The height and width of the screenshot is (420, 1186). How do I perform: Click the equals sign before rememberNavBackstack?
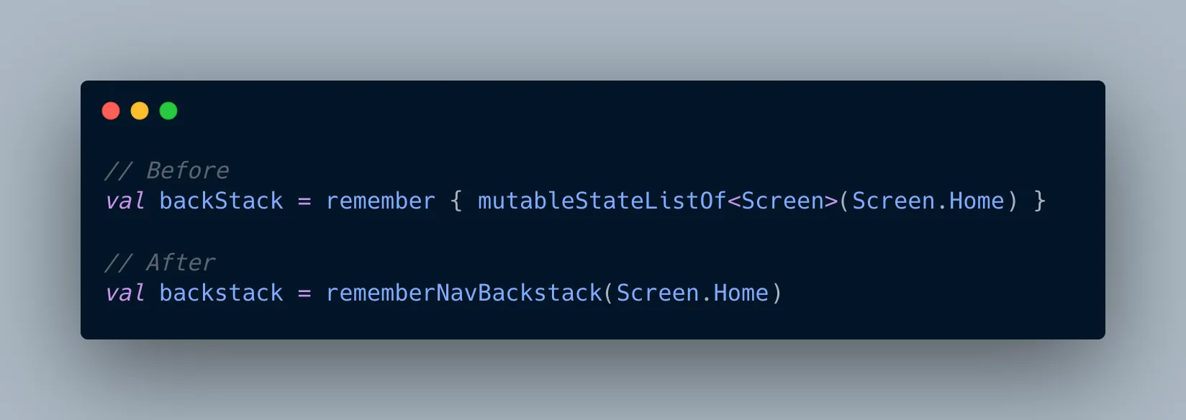point(304,293)
